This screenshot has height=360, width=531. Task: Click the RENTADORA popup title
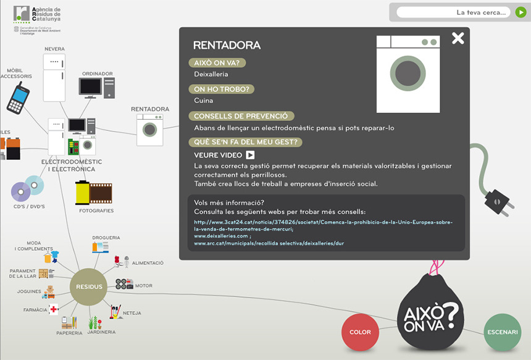(227, 45)
